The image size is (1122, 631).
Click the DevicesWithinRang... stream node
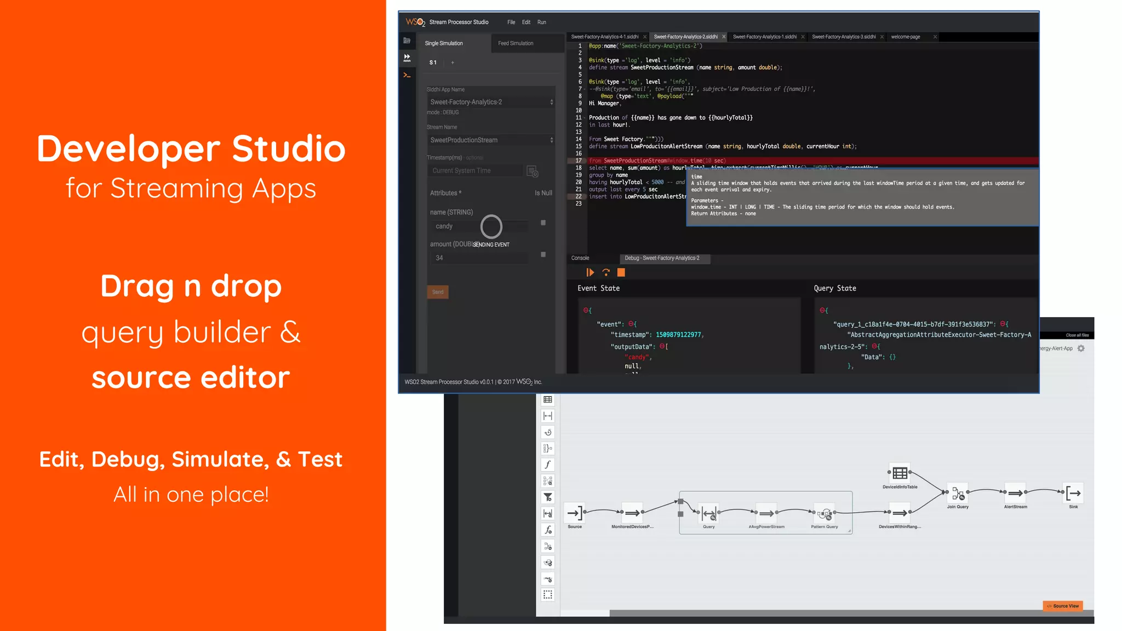pyautogui.click(x=900, y=513)
